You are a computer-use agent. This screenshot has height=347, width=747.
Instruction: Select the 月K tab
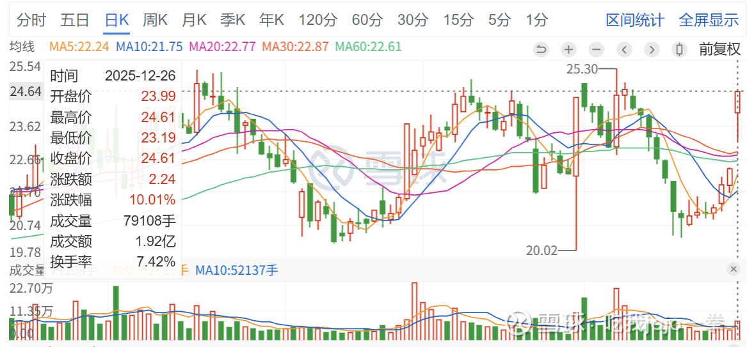click(194, 20)
